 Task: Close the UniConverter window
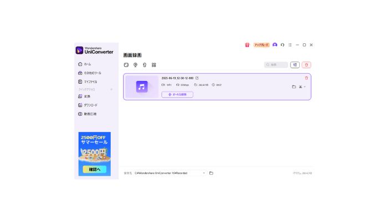312,45
